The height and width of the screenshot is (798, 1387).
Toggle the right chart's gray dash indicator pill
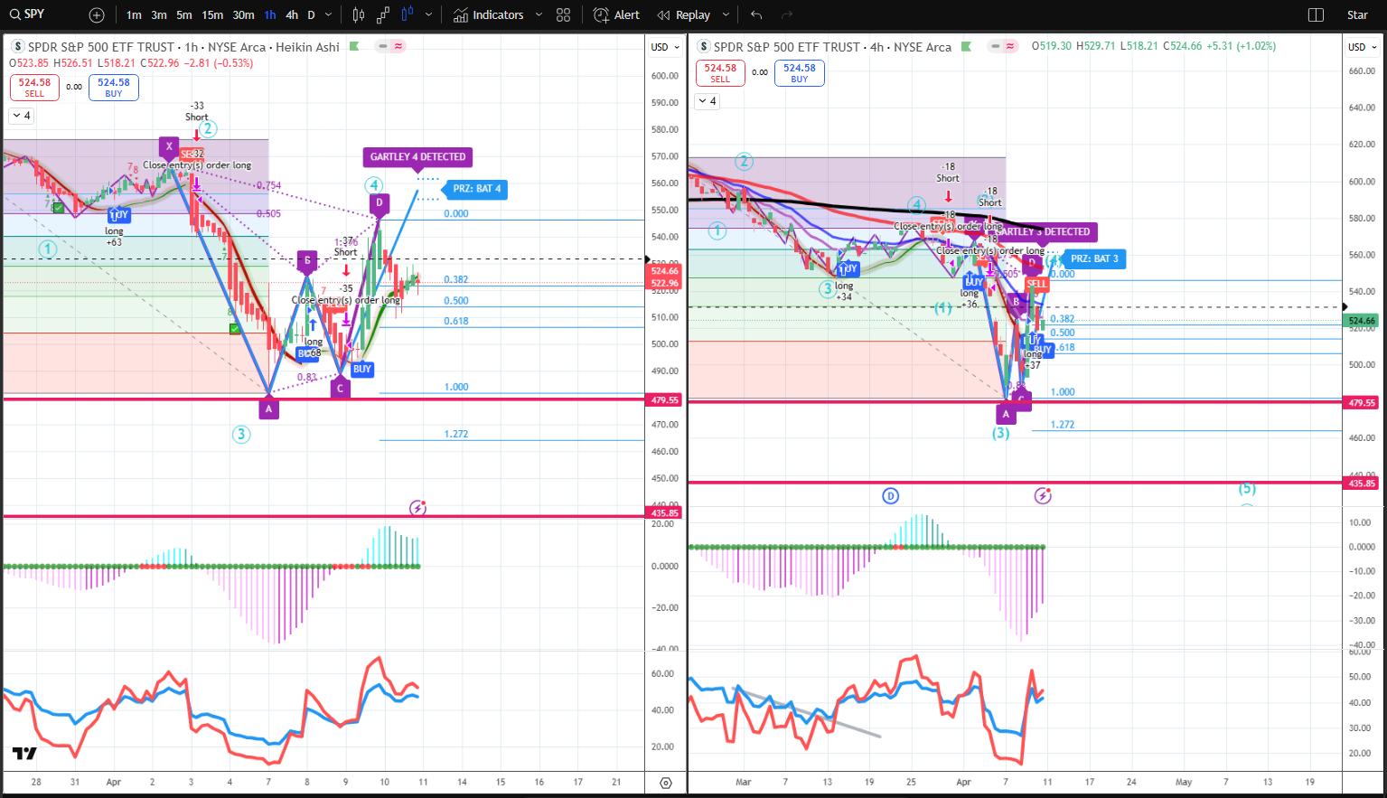coord(995,46)
